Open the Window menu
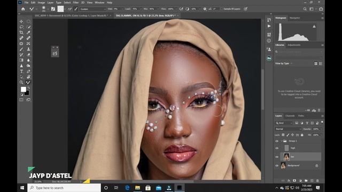Viewport: 342px width, 192px height. [x=99, y=3]
